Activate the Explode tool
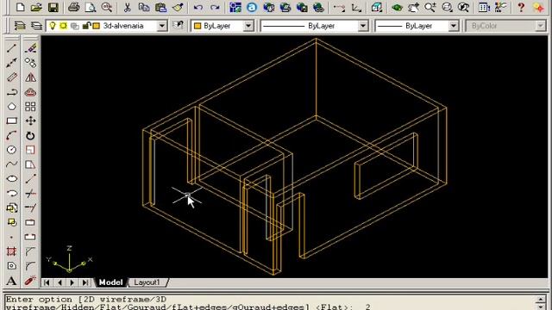Image resolution: width=552 pixels, height=310 pixels. [31, 281]
